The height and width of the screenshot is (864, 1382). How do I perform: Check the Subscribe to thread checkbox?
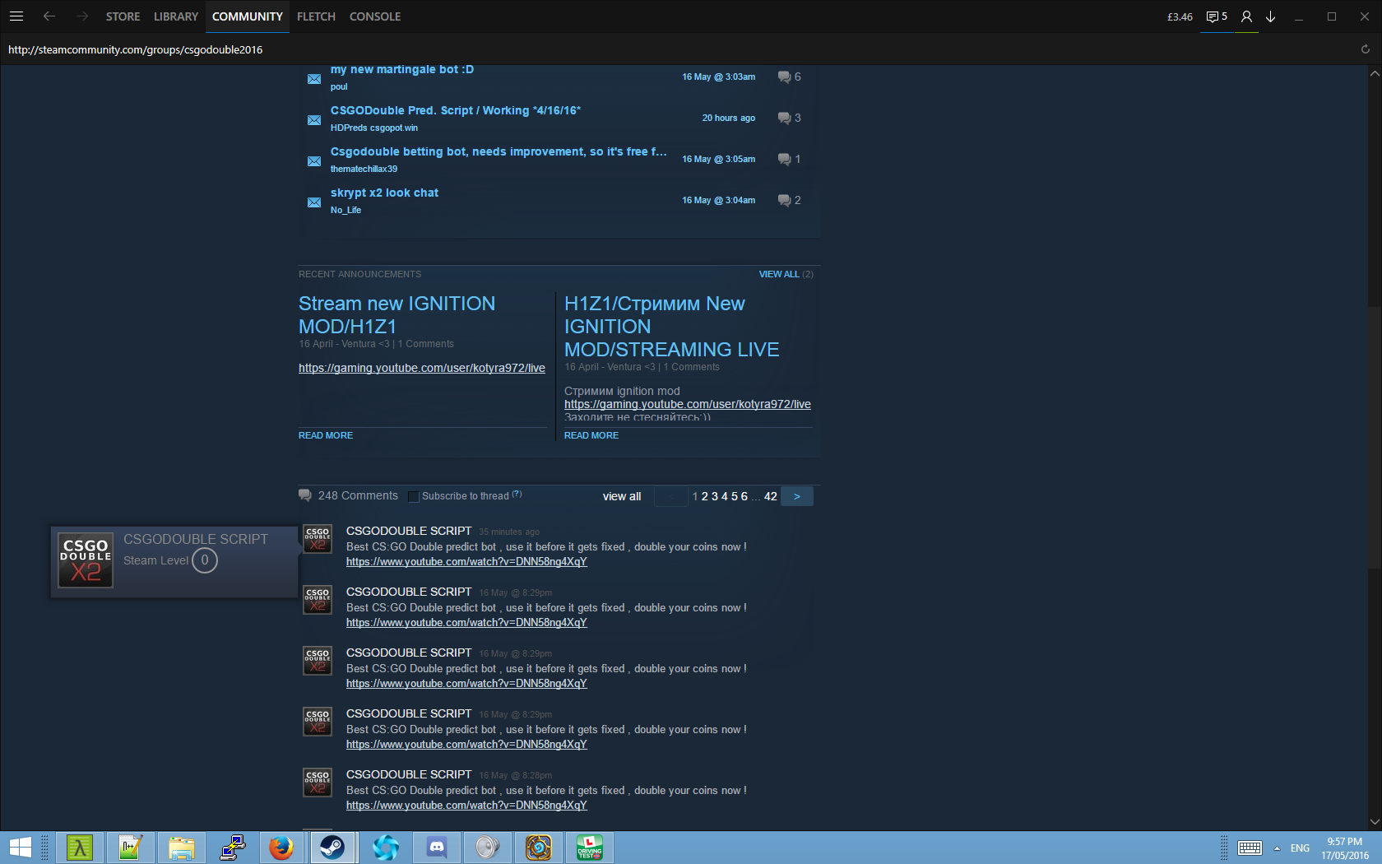[x=414, y=496]
